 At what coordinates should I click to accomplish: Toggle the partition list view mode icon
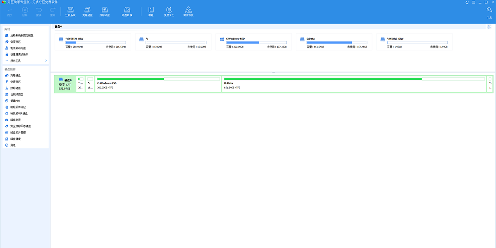point(489,27)
